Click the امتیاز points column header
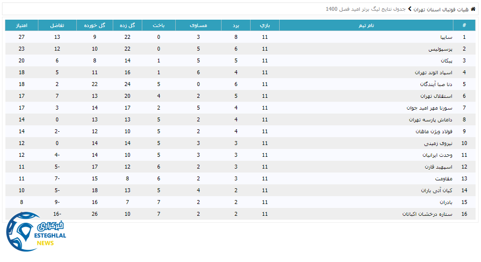481x262 pixels. pyautogui.click(x=22, y=25)
